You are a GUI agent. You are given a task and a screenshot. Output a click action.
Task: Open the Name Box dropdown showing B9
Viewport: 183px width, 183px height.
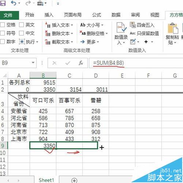tap(33, 63)
